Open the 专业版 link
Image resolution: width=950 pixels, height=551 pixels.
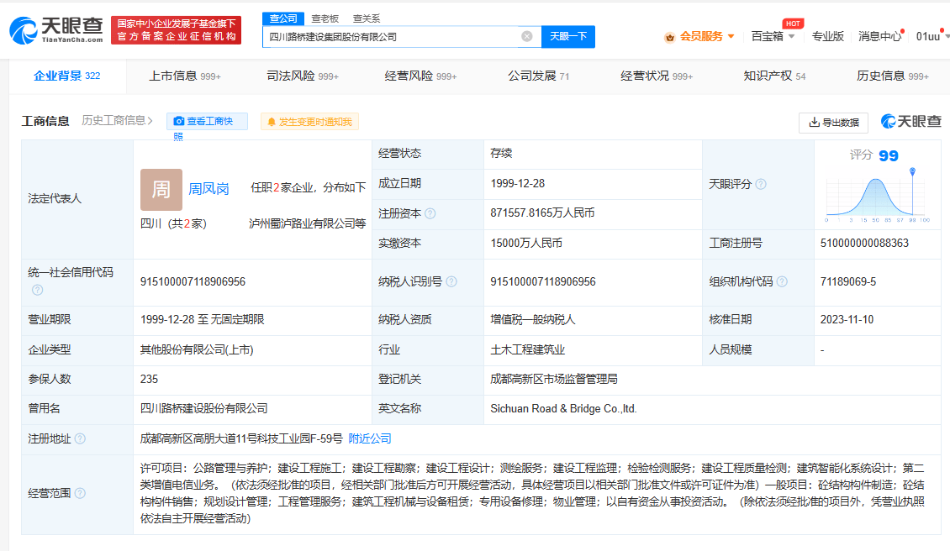coord(827,36)
